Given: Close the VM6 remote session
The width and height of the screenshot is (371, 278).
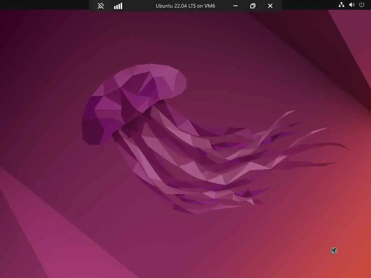Looking at the screenshot, I should pyautogui.click(x=270, y=6).
